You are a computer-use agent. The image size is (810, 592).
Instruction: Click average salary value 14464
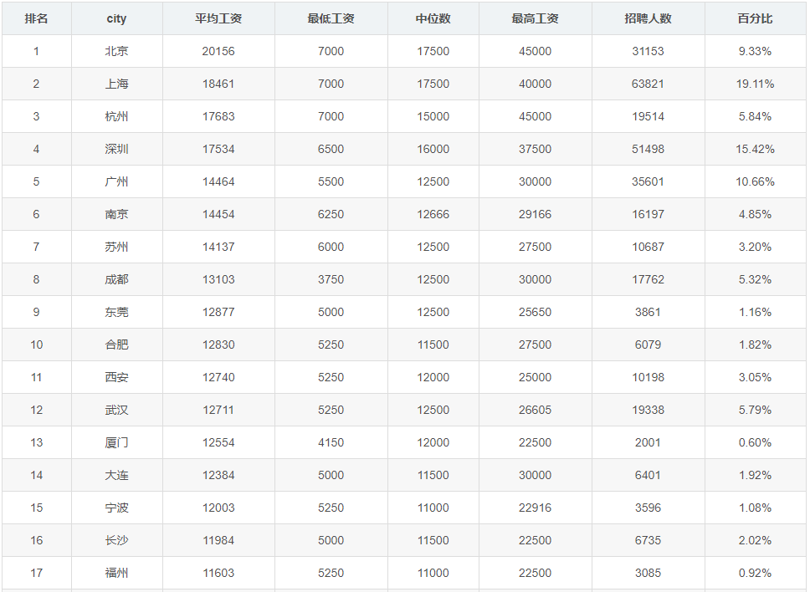218,181
